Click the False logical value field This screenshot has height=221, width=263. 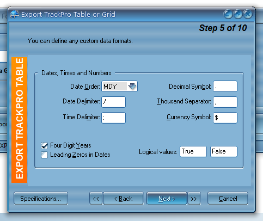tap(224, 151)
